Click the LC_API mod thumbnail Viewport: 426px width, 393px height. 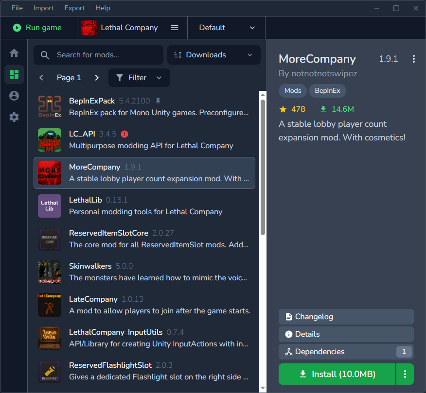(50, 140)
